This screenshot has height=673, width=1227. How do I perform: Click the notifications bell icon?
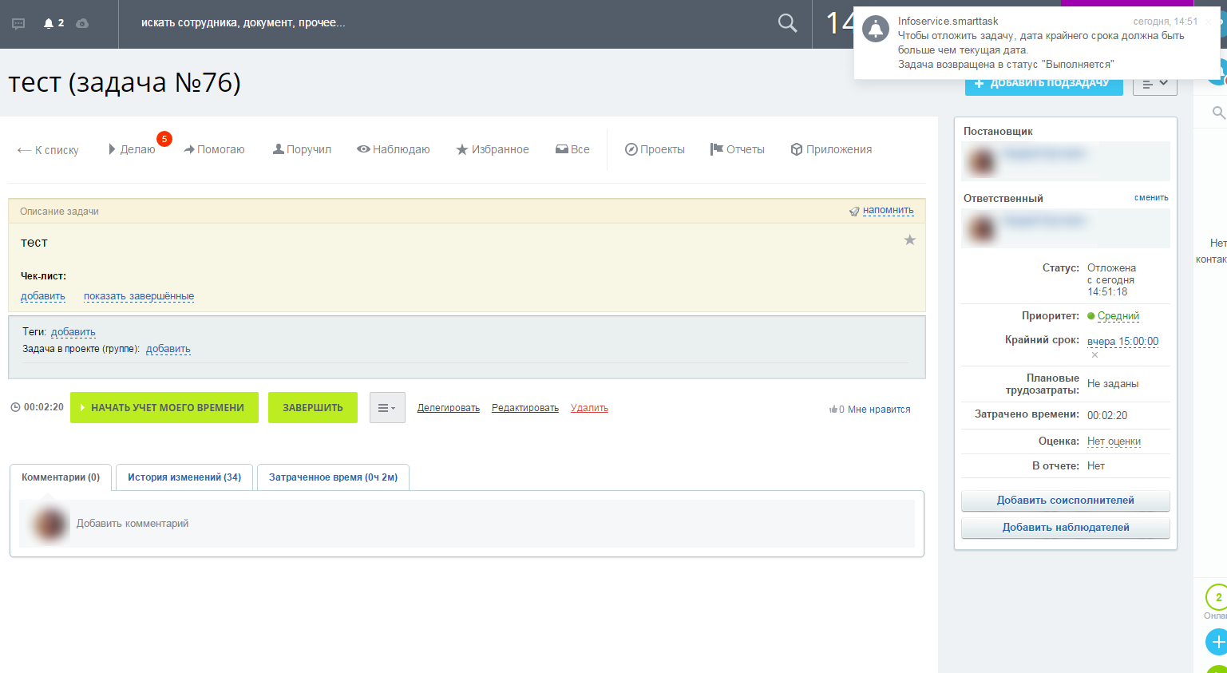49,23
